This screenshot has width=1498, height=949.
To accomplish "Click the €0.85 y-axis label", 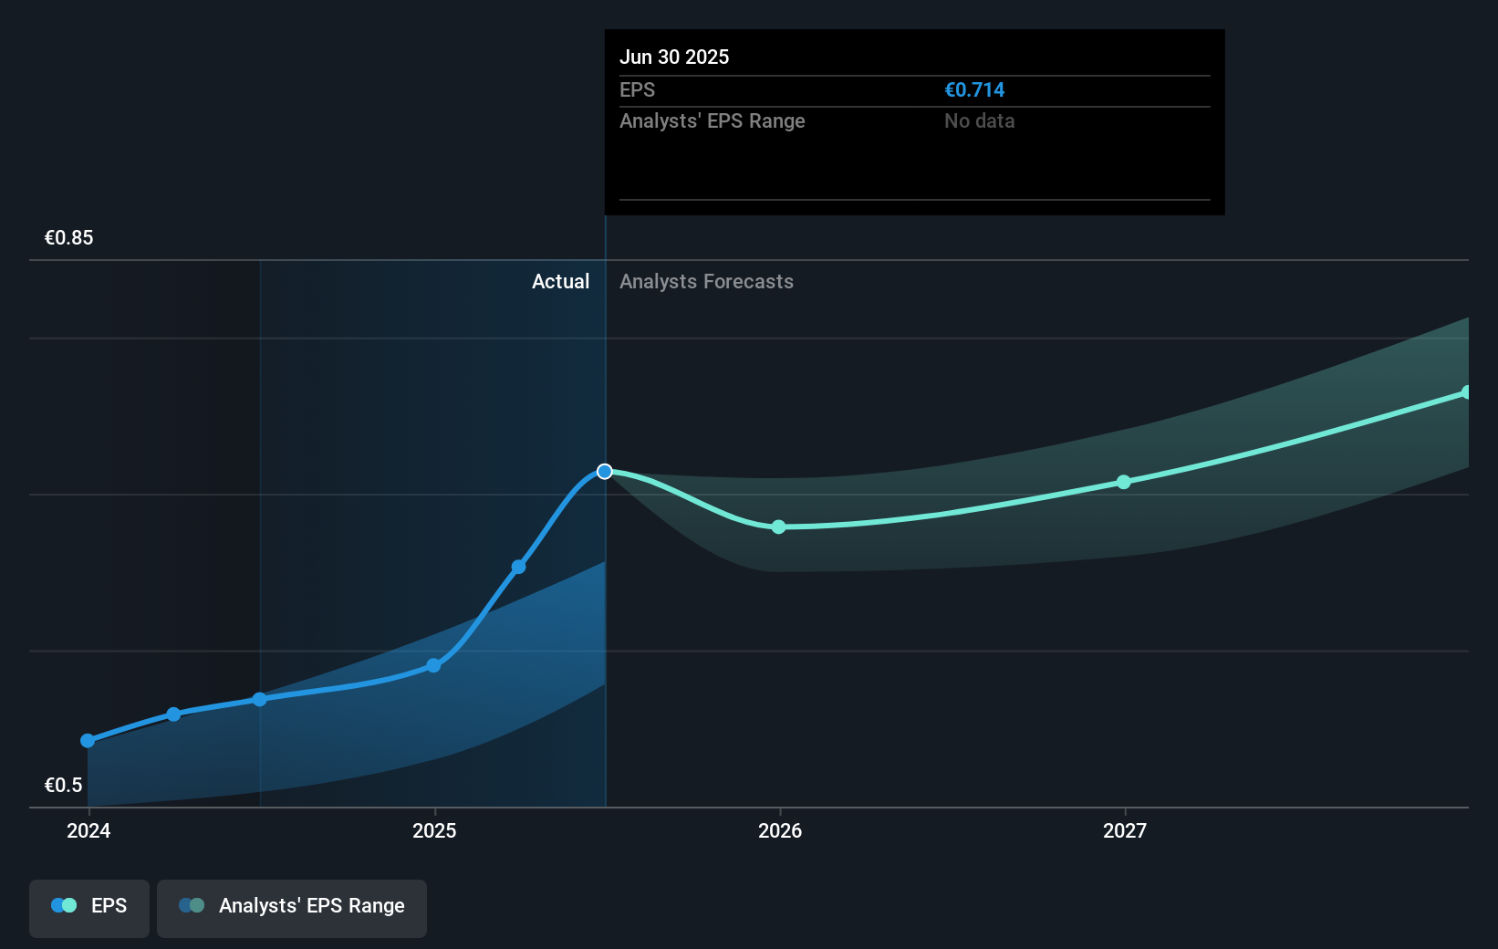I will (69, 237).
